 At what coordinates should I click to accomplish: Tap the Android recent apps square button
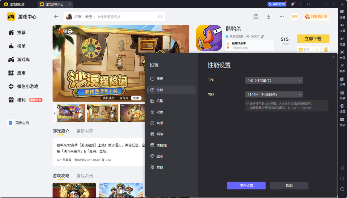pyautogui.click(x=342, y=189)
